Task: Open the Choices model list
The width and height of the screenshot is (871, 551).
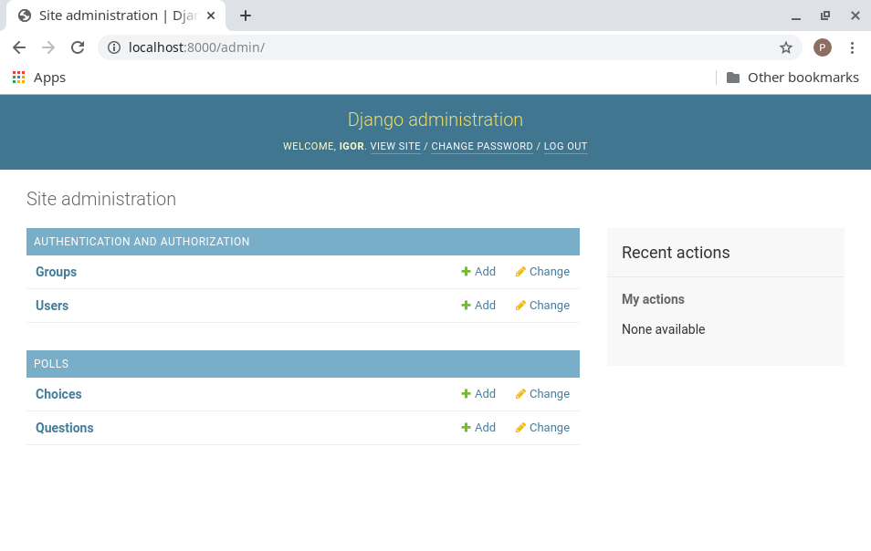Action: pos(58,394)
